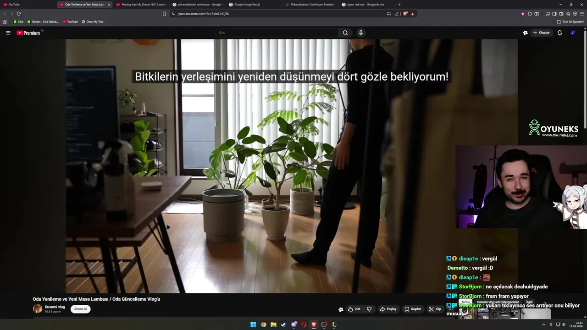The width and height of the screenshot is (587, 330).
Task: Subscribe with the Abone ol button
Action: click(80, 309)
